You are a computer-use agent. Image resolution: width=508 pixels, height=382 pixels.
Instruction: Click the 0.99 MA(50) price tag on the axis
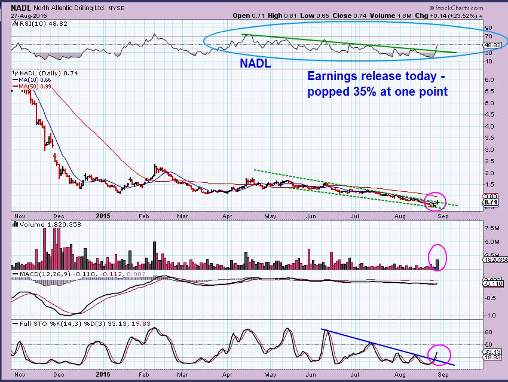(491, 196)
